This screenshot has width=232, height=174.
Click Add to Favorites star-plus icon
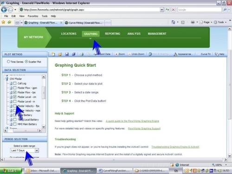[9, 22]
